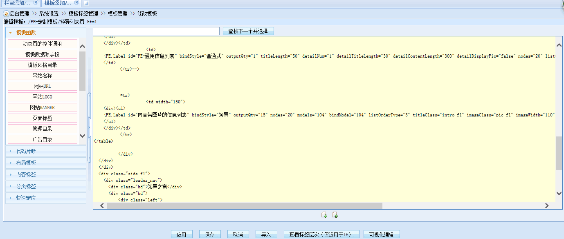Expand the 代码片断 section

26,151
